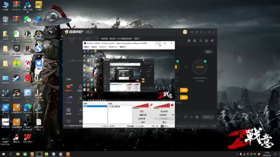Click the share icon in the companion toolbar

click(x=212, y=40)
